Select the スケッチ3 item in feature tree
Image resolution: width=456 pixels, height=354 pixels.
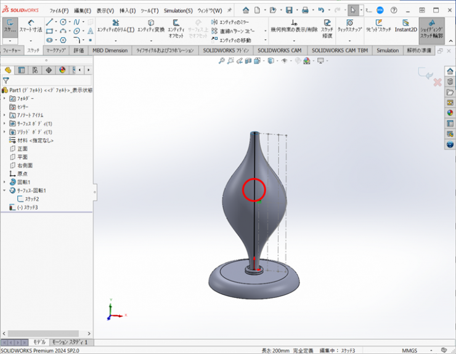click(27, 208)
